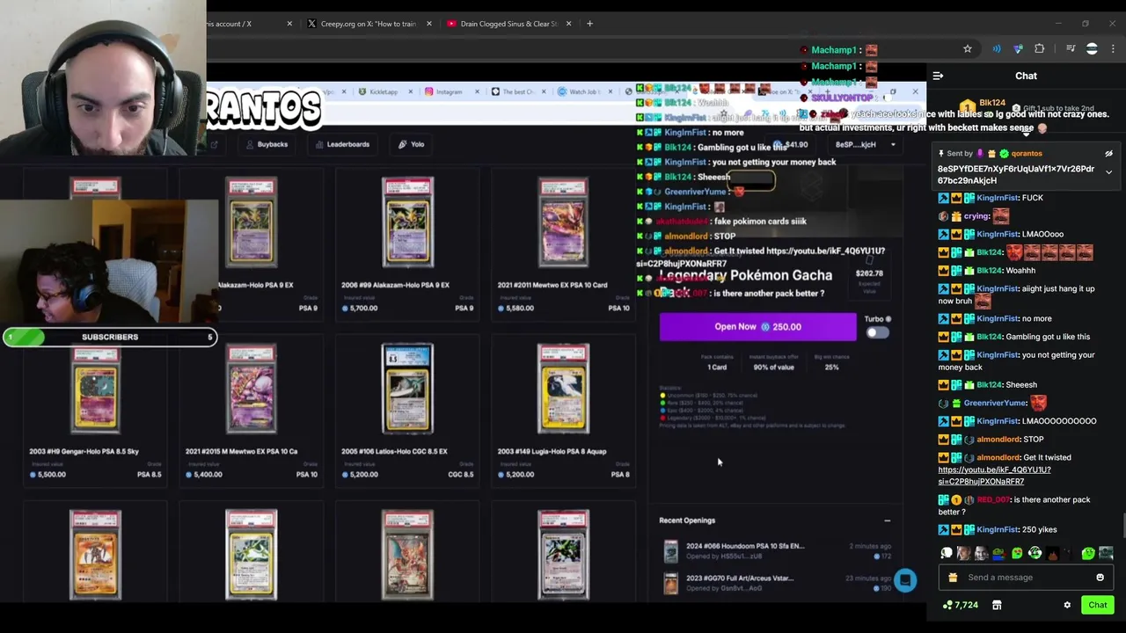The width and height of the screenshot is (1126, 633).
Task: Open the channel points shop icon
Action: (997, 605)
